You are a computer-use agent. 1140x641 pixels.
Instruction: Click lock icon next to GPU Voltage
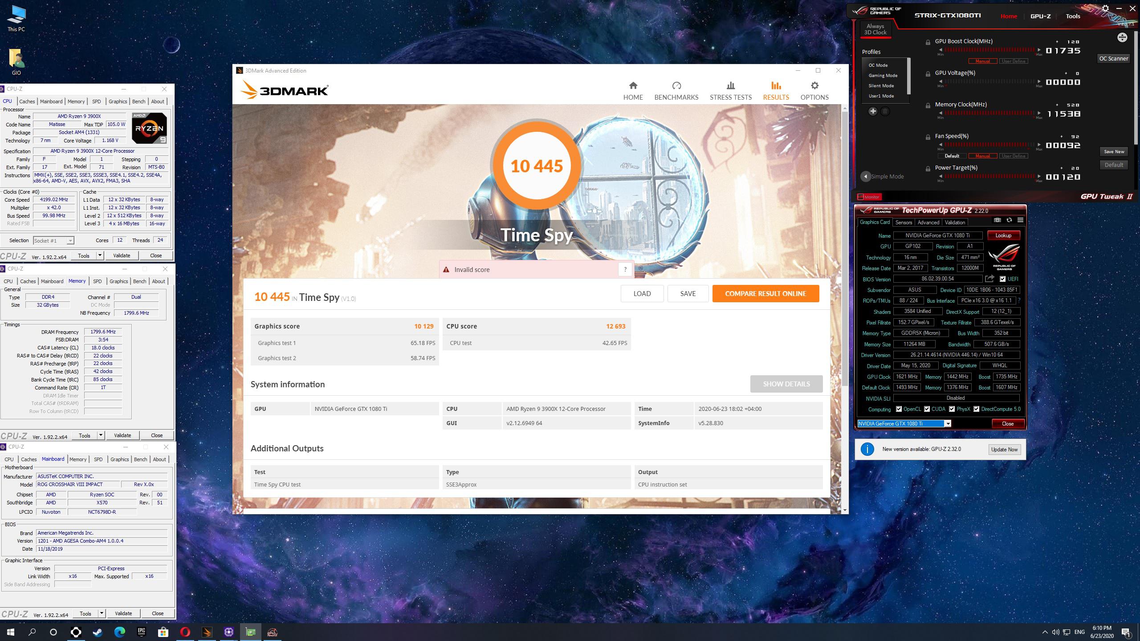click(x=928, y=74)
